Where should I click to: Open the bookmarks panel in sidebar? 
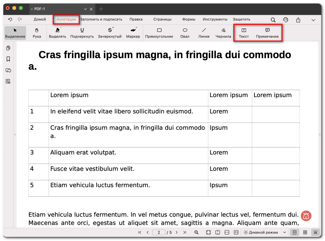[x=8, y=59]
